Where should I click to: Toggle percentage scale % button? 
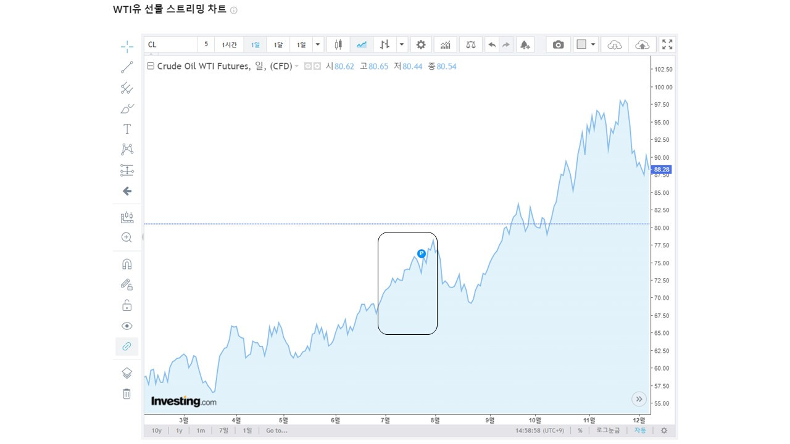click(580, 430)
